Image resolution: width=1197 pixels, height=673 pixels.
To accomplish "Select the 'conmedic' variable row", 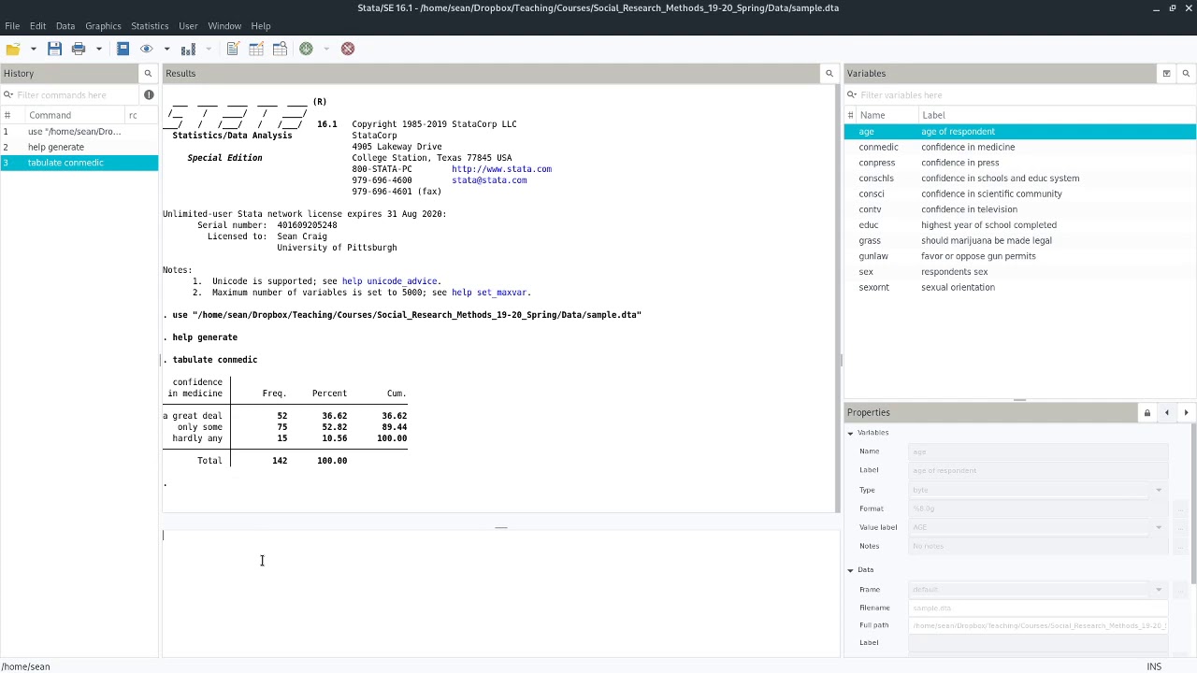I will tap(1019, 147).
